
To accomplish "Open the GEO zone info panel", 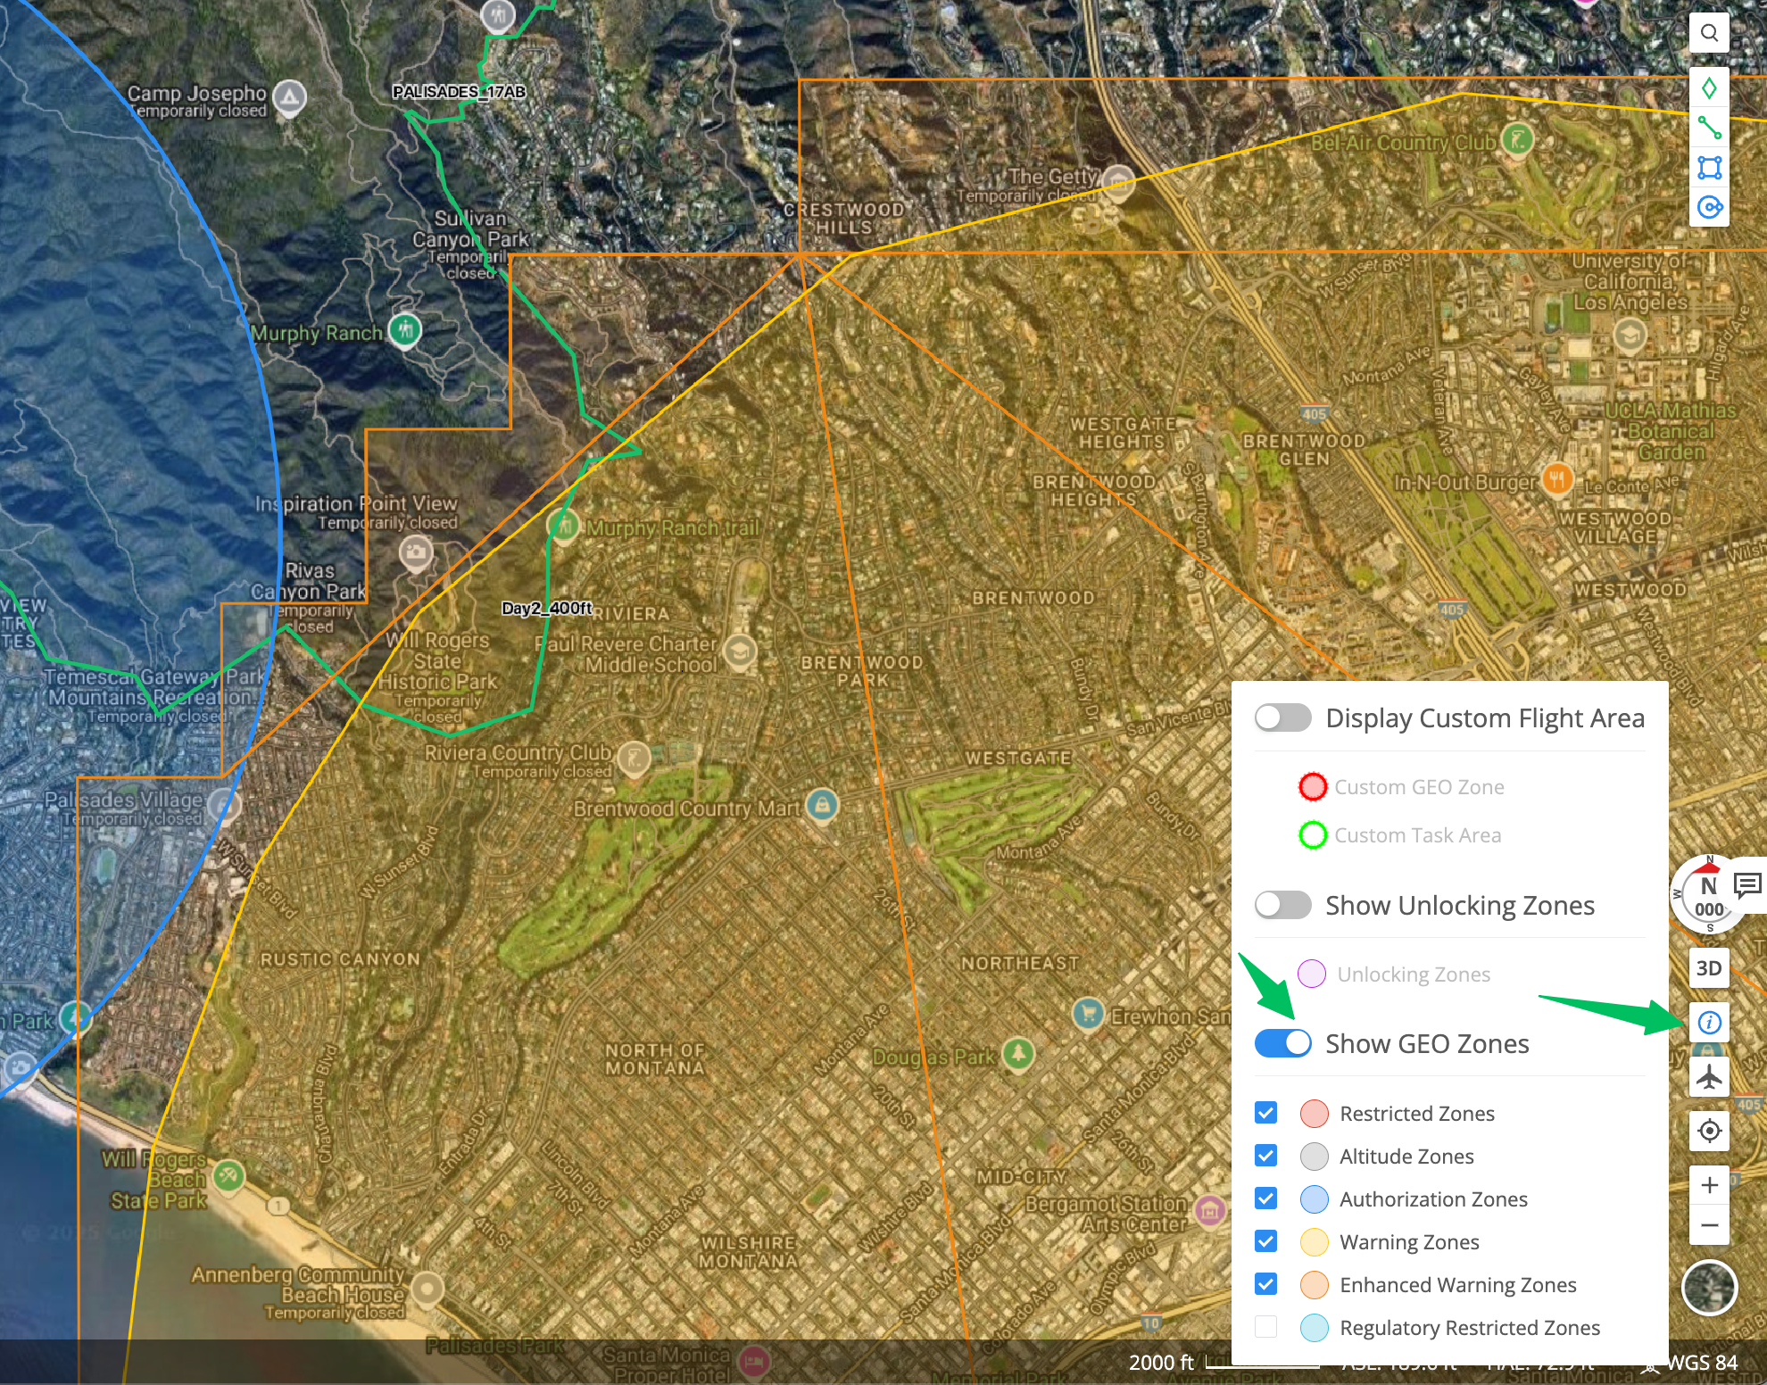I will tap(1709, 1022).
